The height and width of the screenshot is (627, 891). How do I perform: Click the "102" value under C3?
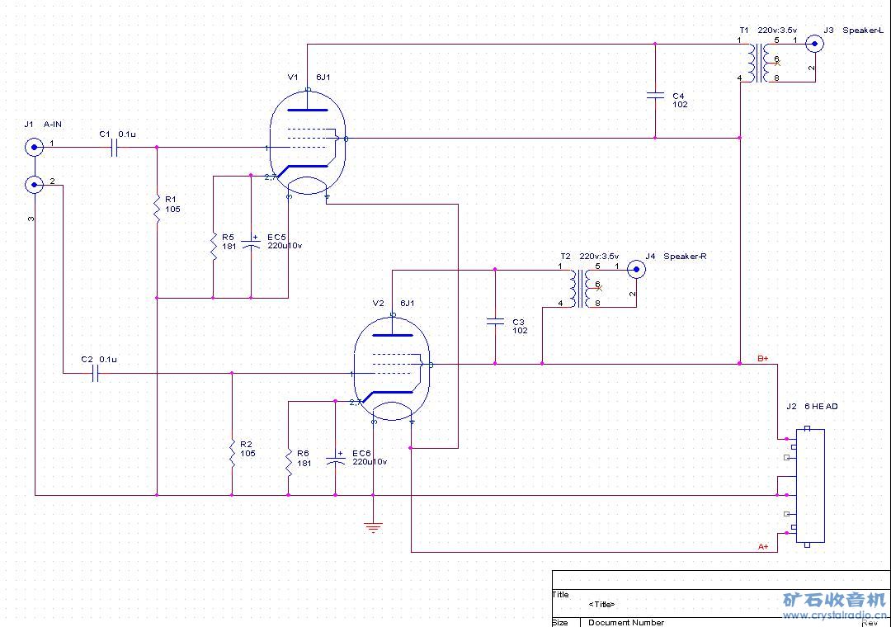(520, 330)
